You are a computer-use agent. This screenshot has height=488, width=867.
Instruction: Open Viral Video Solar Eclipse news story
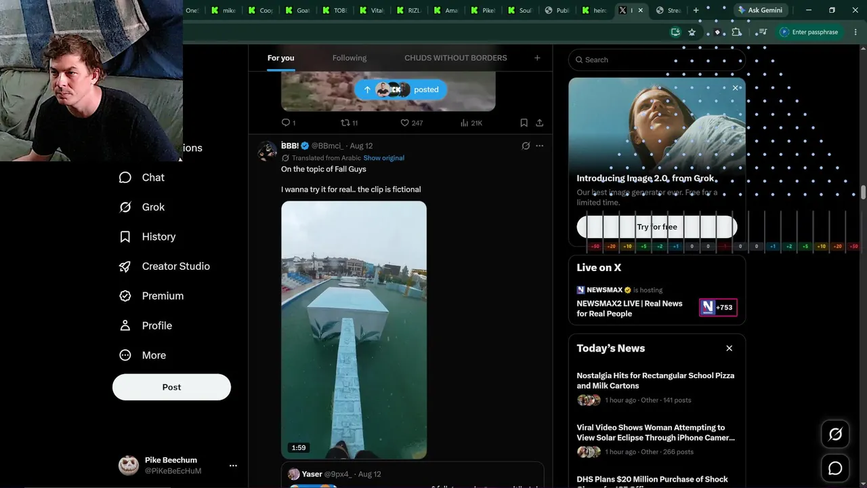pyautogui.click(x=656, y=440)
